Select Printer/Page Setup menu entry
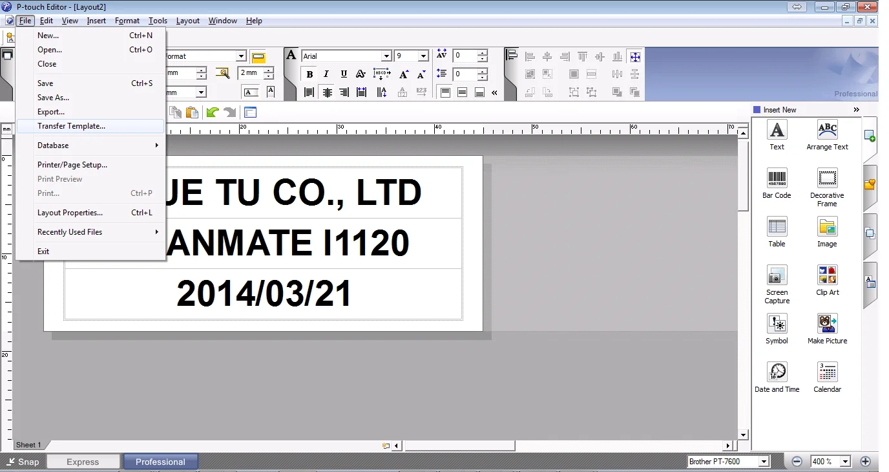This screenshot has width=889, height=472. click(72, 165)
